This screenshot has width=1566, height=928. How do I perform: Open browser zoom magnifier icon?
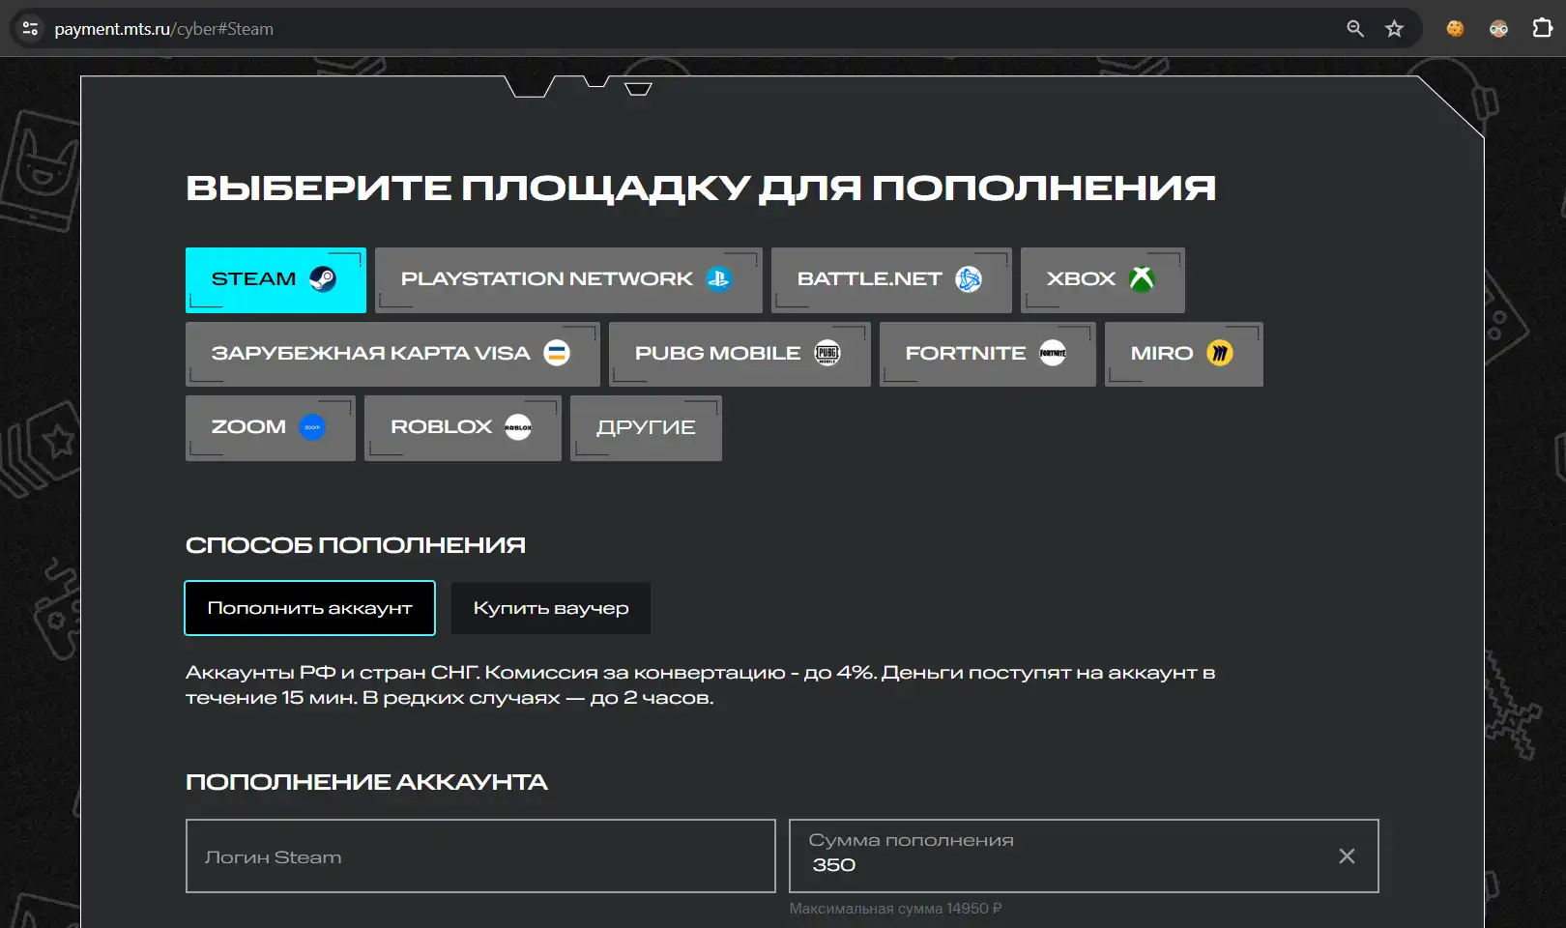click(x=1355, y=29)
